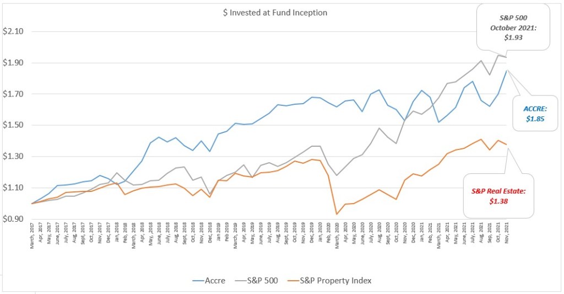Click the orange line's lowest dip point
Viewport: 564px width, 294px height.
[337, 214]
